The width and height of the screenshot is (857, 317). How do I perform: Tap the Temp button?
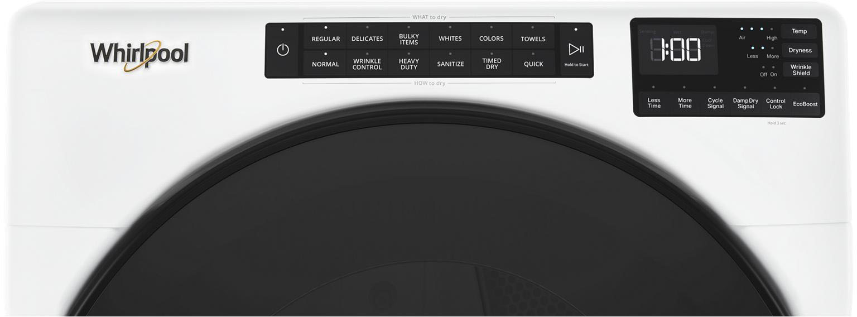(799, 31)
